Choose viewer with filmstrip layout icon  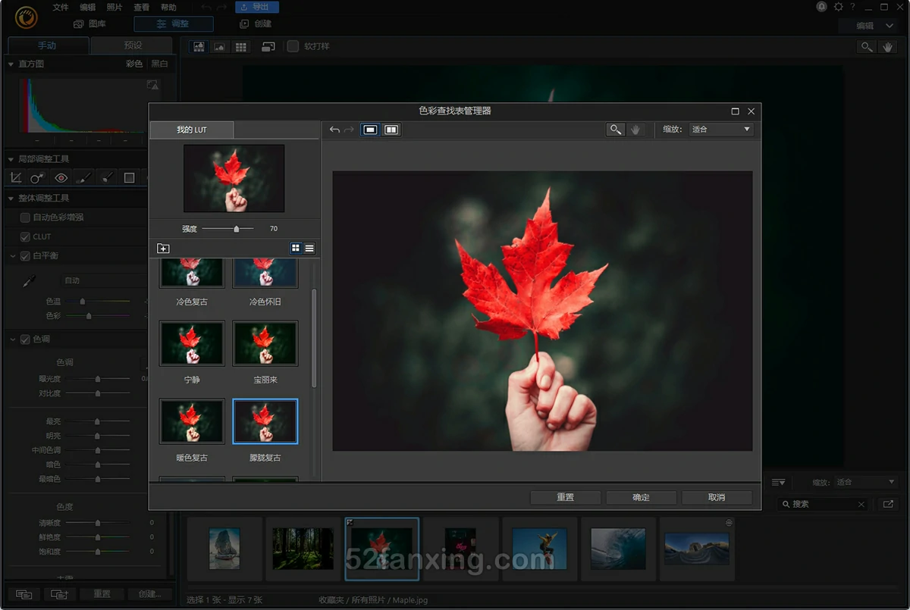199,46
